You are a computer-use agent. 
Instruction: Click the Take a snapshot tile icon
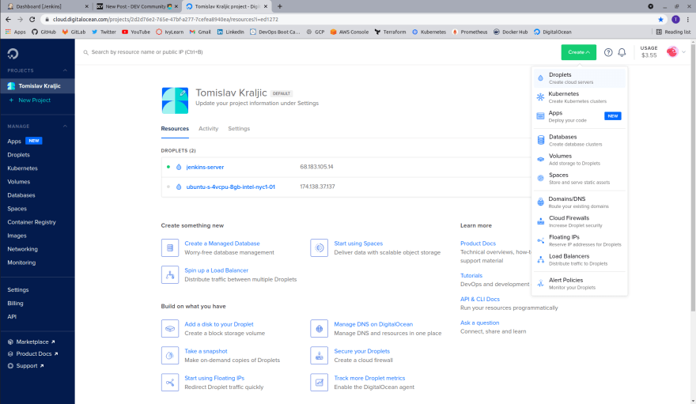coord(170,356)
